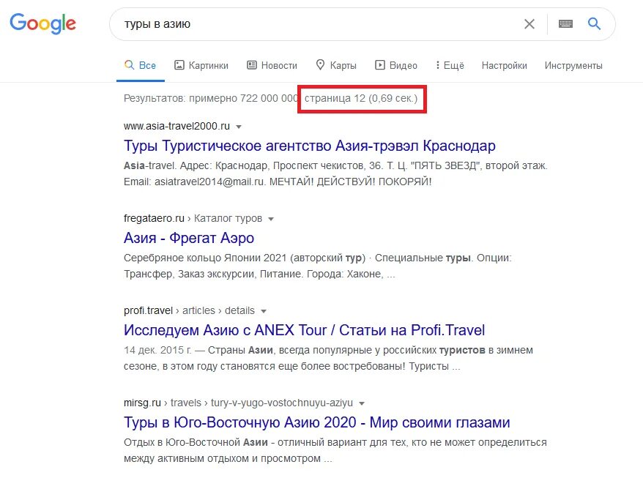Click the 'mirsg.ru › travels' breadcrumb
643x478 pixels.
tap(163, 403)
